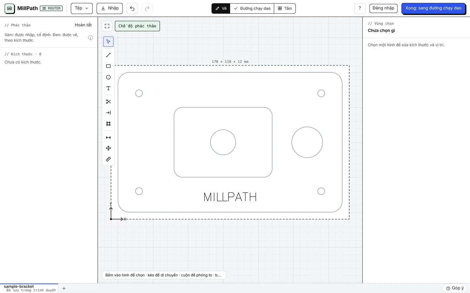Select the dimension tool
Viewport: 470px width, 293px height.
108,137
